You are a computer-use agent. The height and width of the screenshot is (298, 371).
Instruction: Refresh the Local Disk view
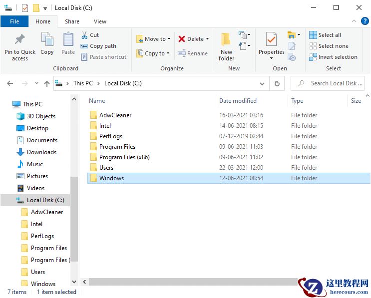click(277, 83)
